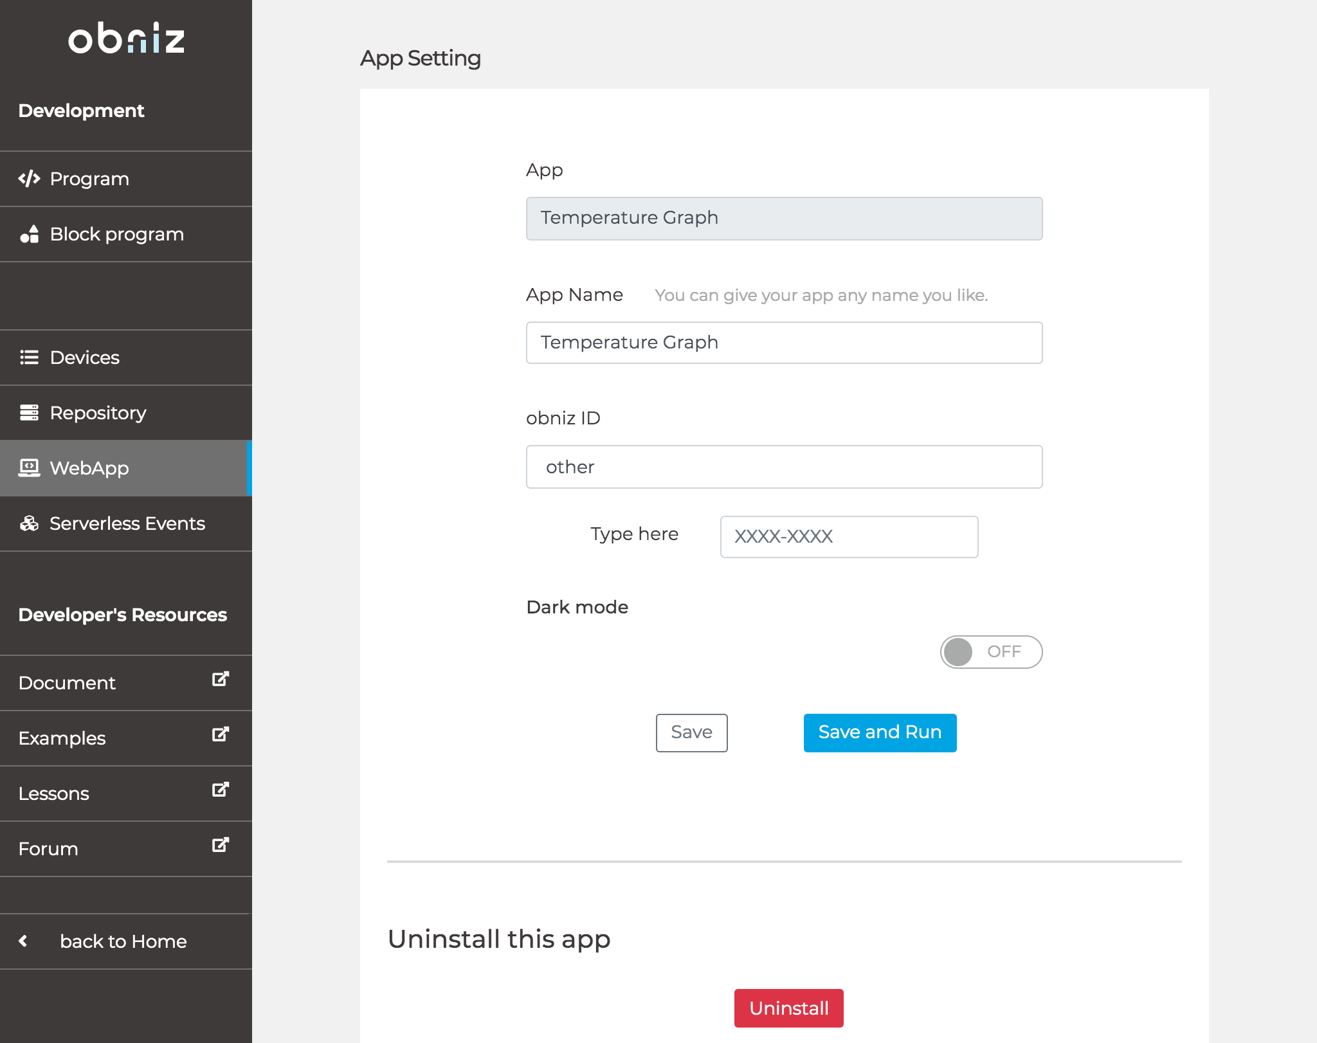The height and width of the screenshot is (1043, 1317).
Task: Click the XXXX-XXXX obniz ID input
Action: tap(849, 537)
